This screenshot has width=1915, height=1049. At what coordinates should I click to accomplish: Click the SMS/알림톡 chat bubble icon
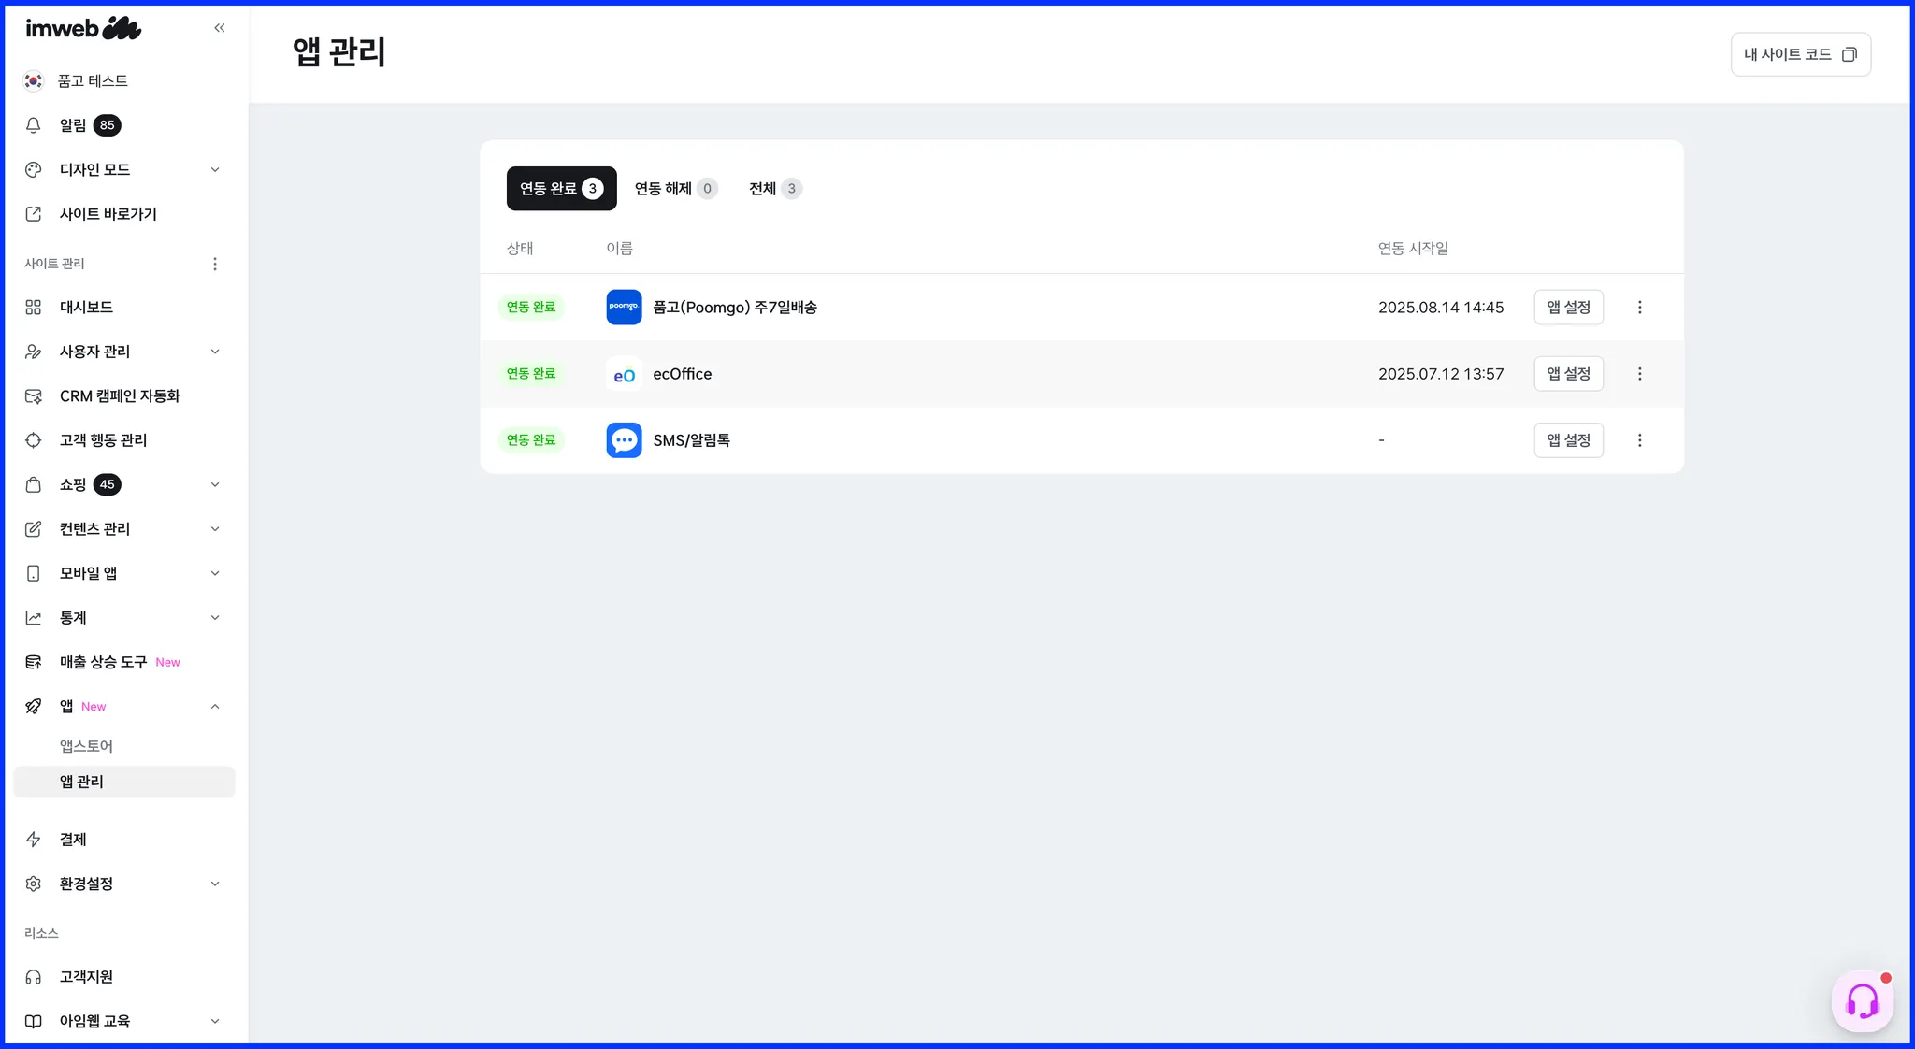(x=624, y=440)
